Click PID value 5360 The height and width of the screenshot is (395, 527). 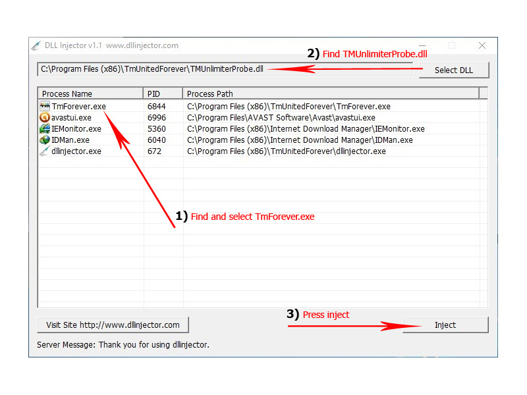(x=157, y=128)
